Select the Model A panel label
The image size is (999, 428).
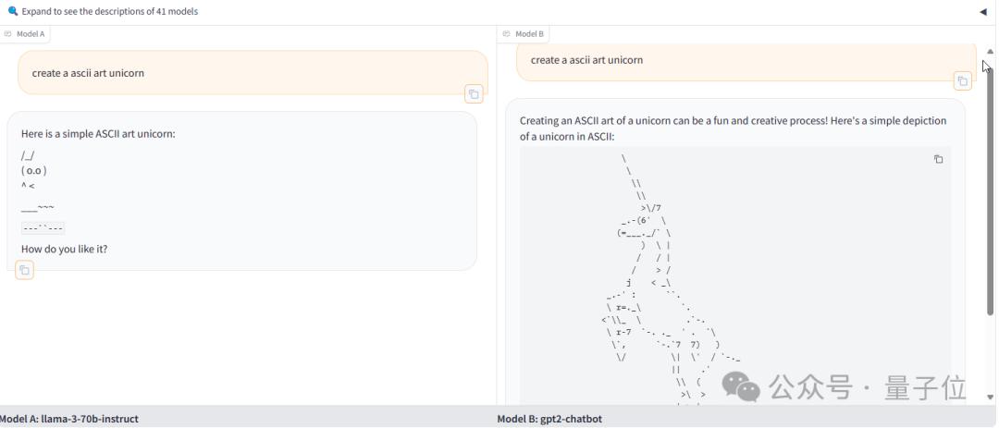pos(31,34)
